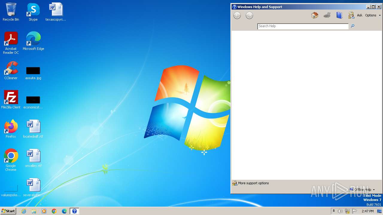The height and width of the screenshot is (215, 383).
Task: Go forward in Windows Help and Support
Action: click(249, 16)
